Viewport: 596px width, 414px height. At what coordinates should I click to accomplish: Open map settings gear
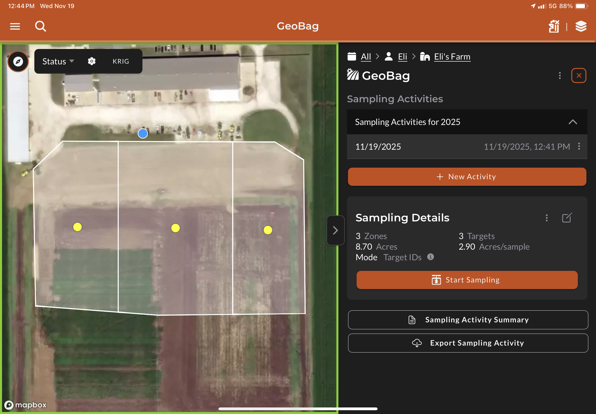click(92, 61)
